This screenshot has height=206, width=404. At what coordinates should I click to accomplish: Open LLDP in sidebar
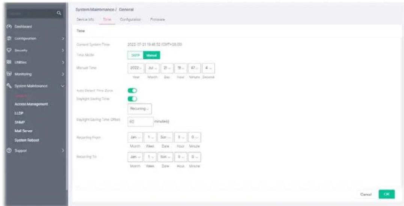click(x=18, y=113)
